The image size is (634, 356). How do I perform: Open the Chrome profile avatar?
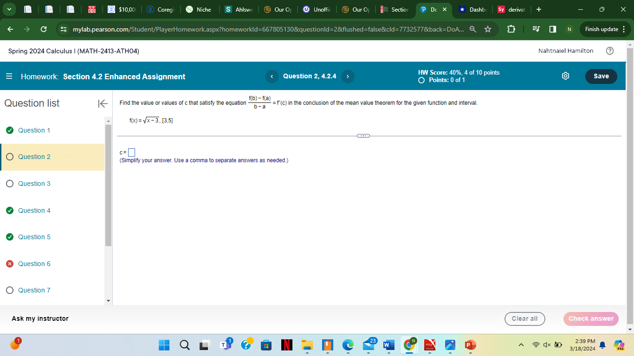569,29
